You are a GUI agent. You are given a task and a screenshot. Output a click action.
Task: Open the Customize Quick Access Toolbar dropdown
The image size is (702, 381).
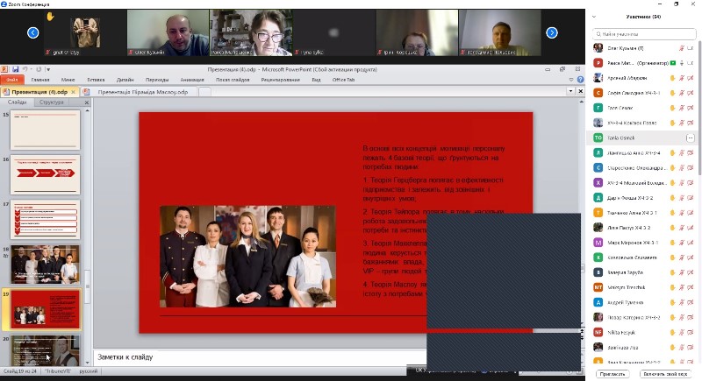[48, 69]
